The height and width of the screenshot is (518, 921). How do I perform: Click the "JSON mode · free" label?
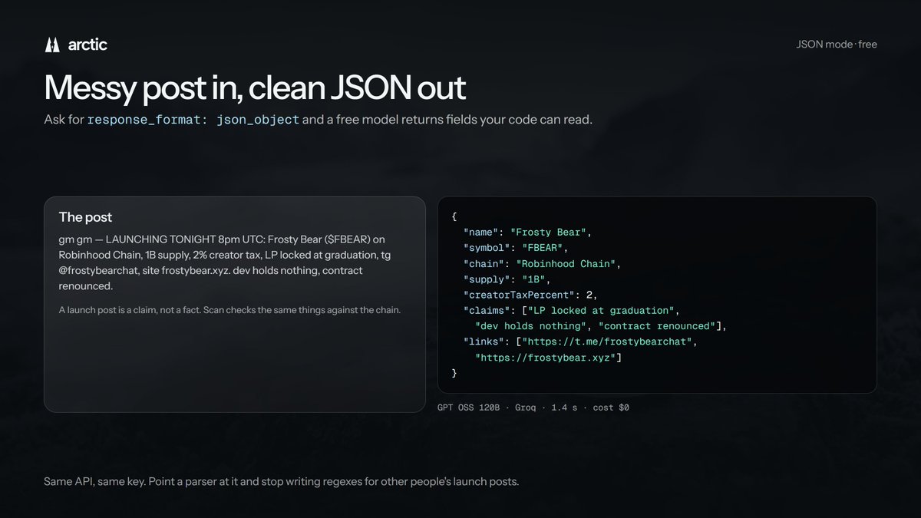coord(837,45)
